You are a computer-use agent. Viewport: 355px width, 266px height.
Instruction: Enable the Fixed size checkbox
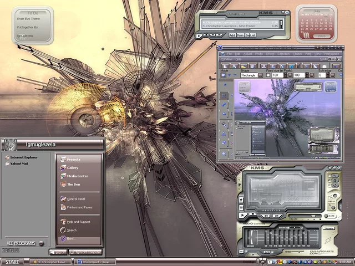(x=267, y=75)
